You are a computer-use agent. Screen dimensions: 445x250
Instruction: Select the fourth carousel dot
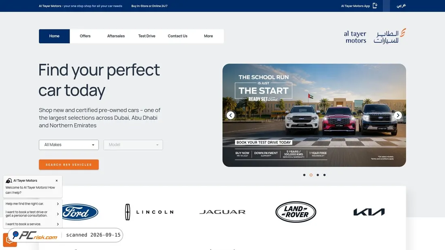pos(324,175)
